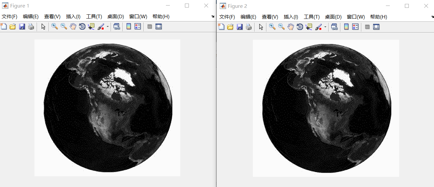Enable Rotate 3D tool in Figure 1
This screenshot has height=187, width=434.
[82, 27]
